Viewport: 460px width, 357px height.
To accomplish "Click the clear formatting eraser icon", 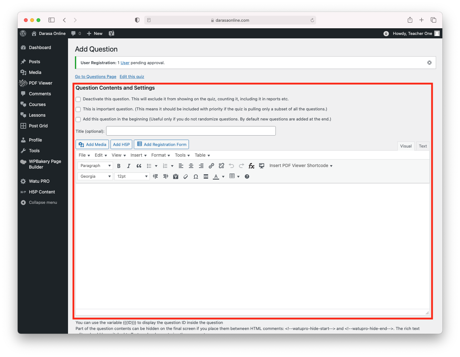I will [186, 176].
